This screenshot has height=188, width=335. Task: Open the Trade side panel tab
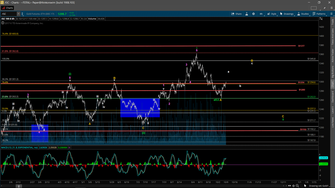(332, 22)
